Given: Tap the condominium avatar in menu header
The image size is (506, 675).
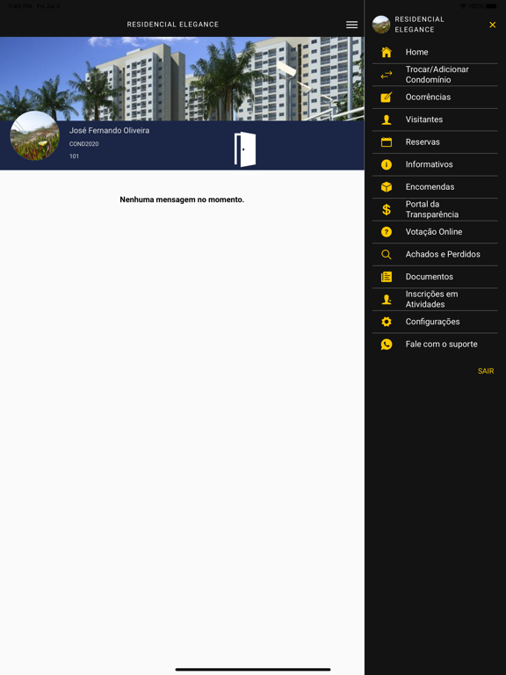Looking at the screenshot, I should [x=381, y=25].
